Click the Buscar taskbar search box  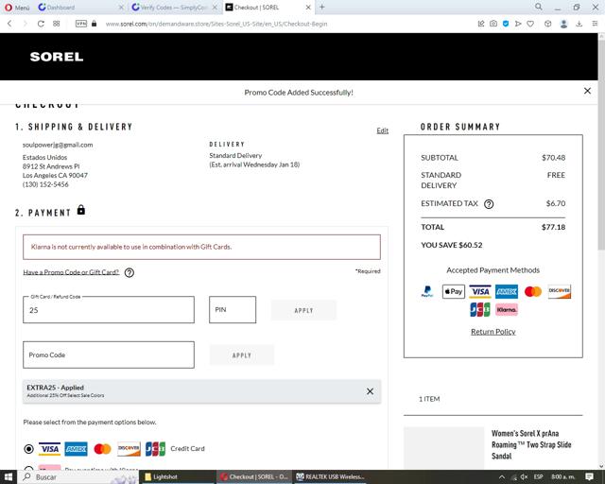point(78,477)
